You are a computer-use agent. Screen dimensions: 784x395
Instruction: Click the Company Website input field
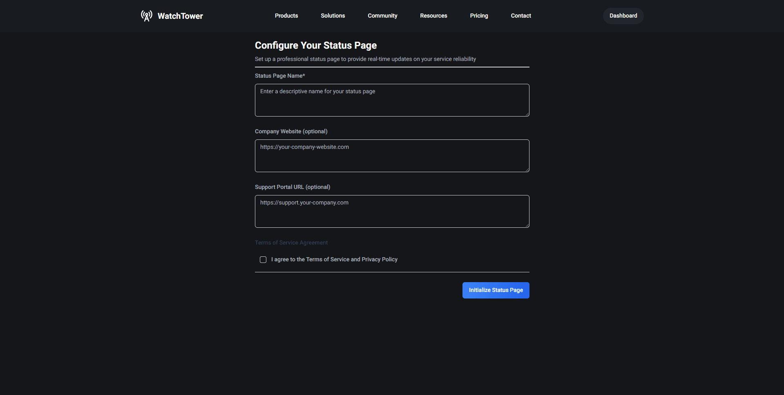point(391,156)
